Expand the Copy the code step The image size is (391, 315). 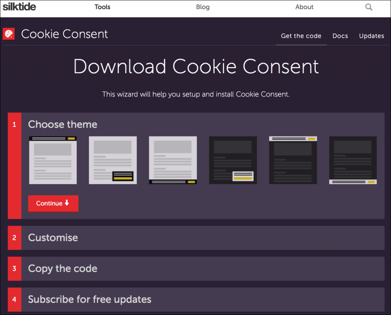pos(63,268)
